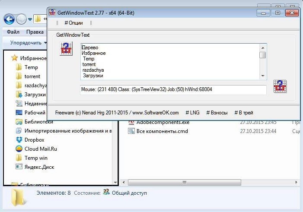Click the Freeware SoftwareOK.com link text

[117, 113]
